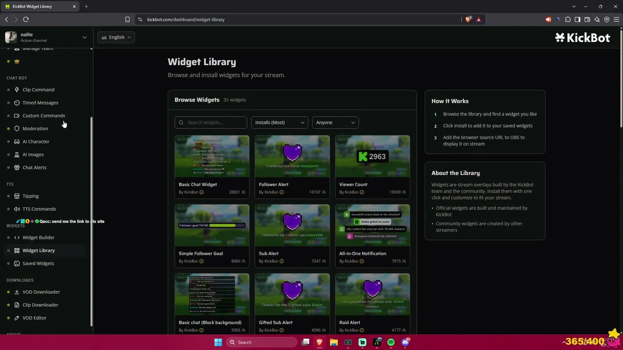This screenshot has height=350, width=623.
Task: Click the crown icon in sidebar
Action: point(17,61)
